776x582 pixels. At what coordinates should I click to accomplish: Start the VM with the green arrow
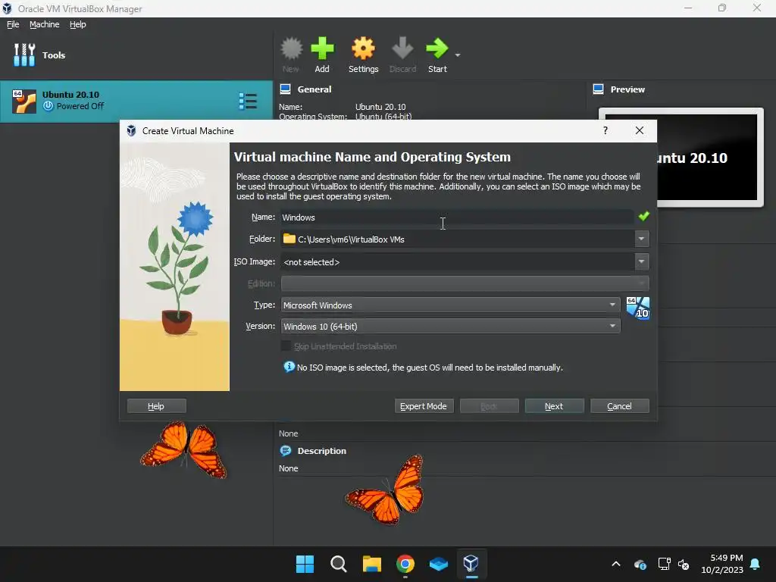click(437, 48)
